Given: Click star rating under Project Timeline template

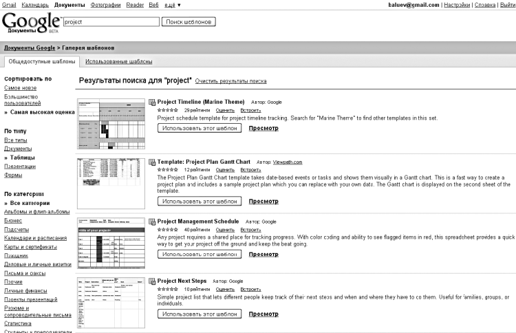Looking at the screenshot, I should [x=167, y=110].
